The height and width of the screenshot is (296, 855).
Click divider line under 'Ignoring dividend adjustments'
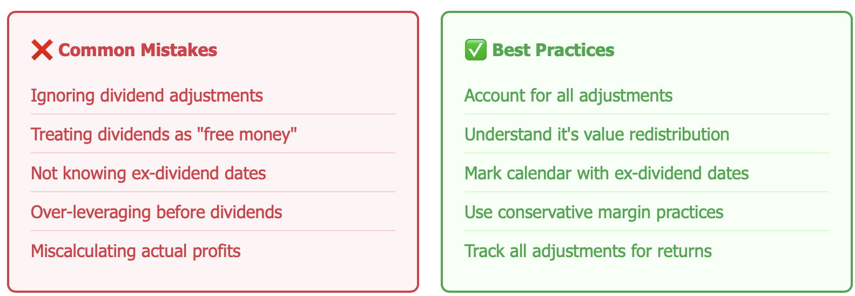click(x=213, y=114)
